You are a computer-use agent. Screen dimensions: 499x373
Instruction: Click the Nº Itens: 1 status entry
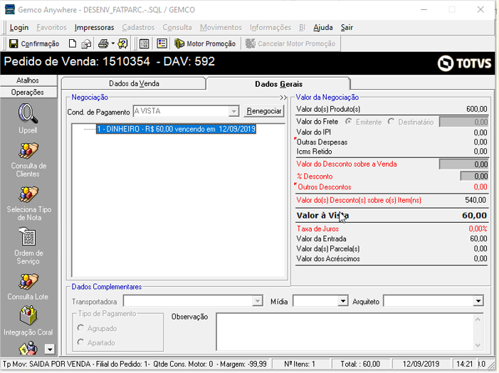300,364
